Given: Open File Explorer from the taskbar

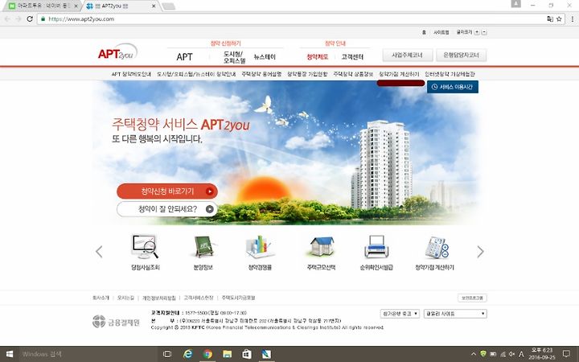Looking at the screenshot, I should [x=227, y=354].
